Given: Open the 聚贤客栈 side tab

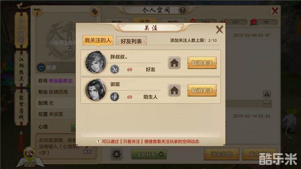Looking at the screenshot, I should pyautogui.click(x=21, y=107).
